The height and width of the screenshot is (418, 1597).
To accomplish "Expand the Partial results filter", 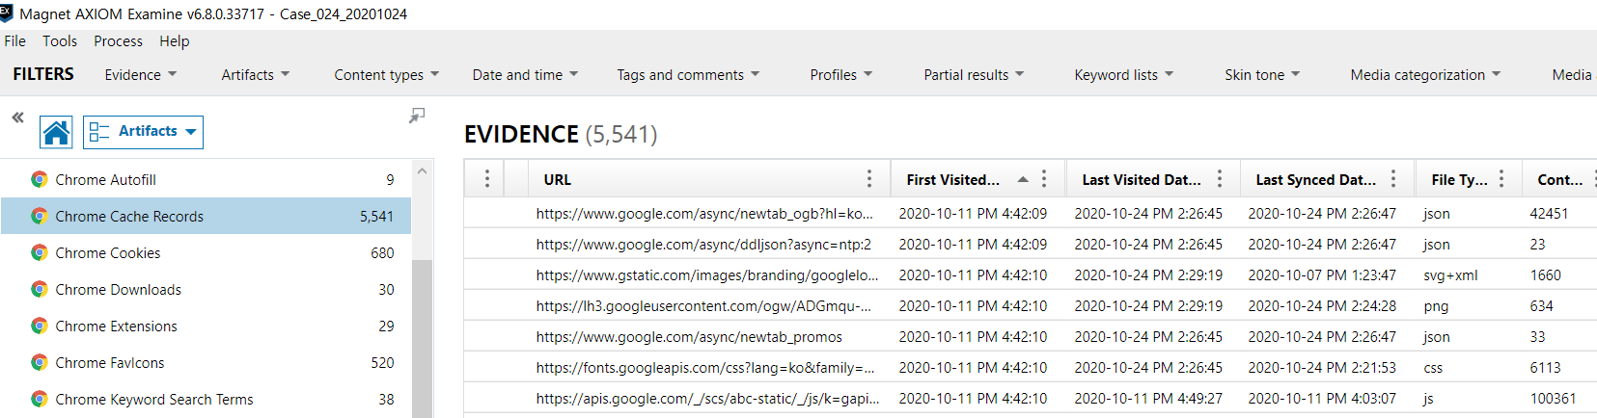I will [975, 74].
